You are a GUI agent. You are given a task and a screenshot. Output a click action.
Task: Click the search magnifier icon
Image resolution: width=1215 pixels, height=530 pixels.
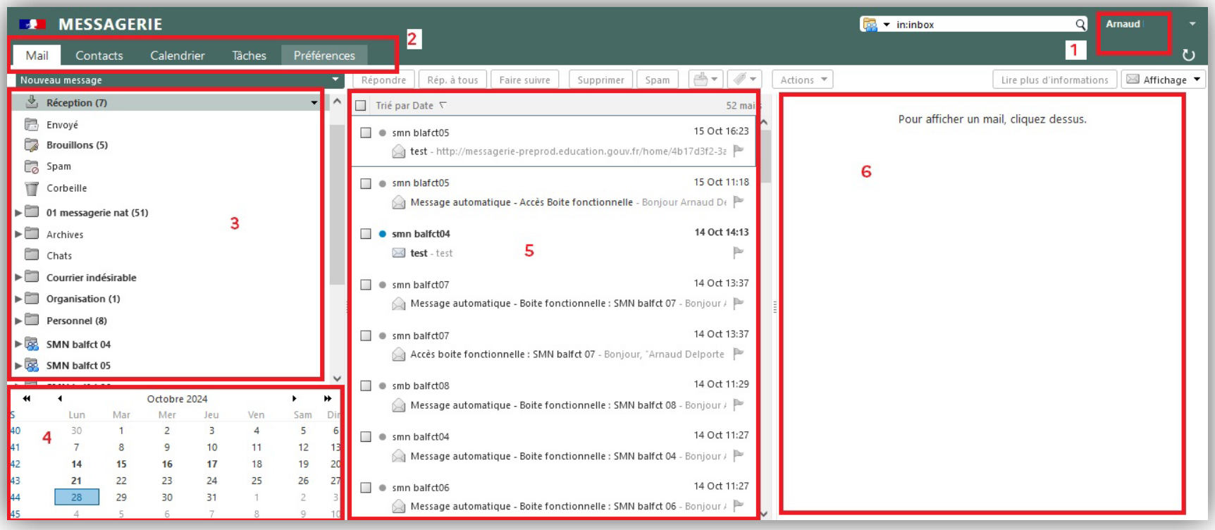tap(1080, 25)
